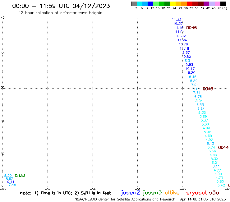Click the wave height value 6.75
Screen dimensions: 230x202
[x=198, y=97]
